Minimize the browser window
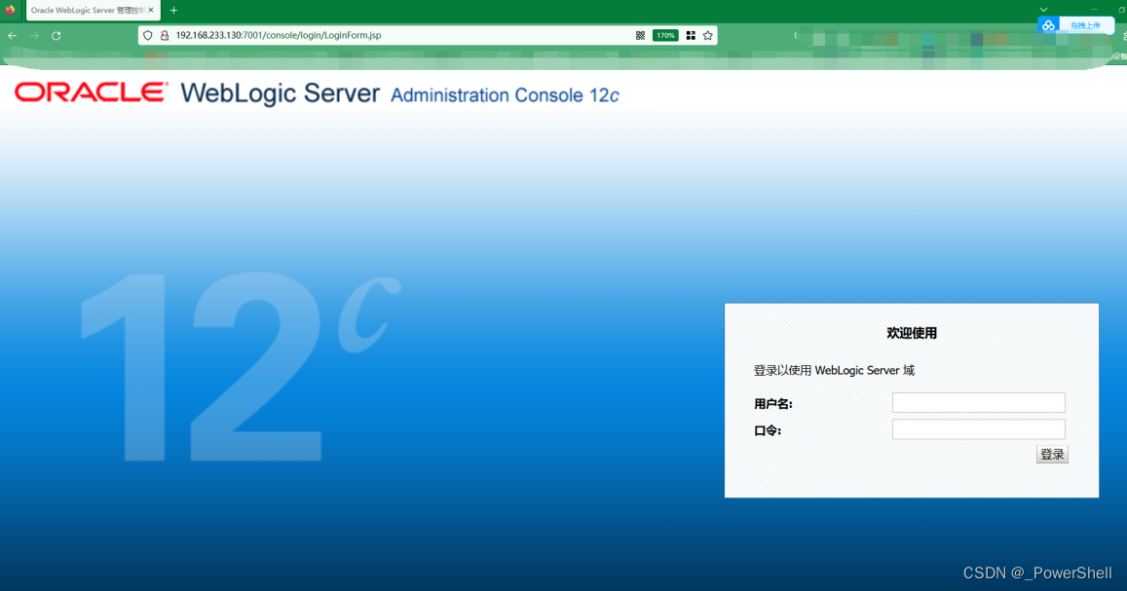1127x591 pixels. click(1094, 10)
